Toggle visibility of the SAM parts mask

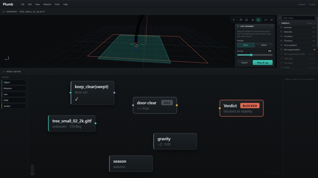tap(281, 59)
